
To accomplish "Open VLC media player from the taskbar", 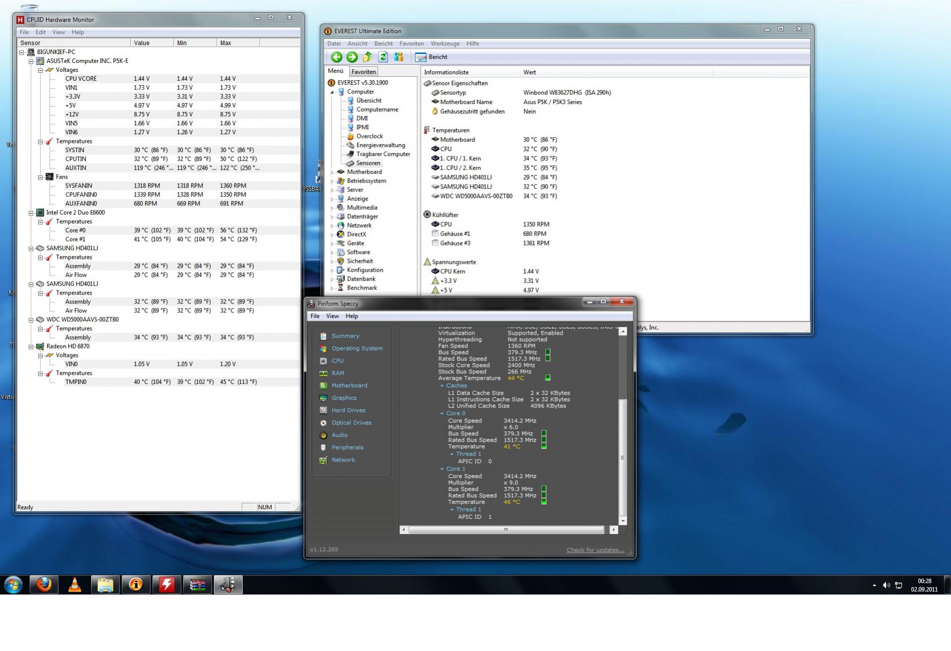I will coord(75,585).
